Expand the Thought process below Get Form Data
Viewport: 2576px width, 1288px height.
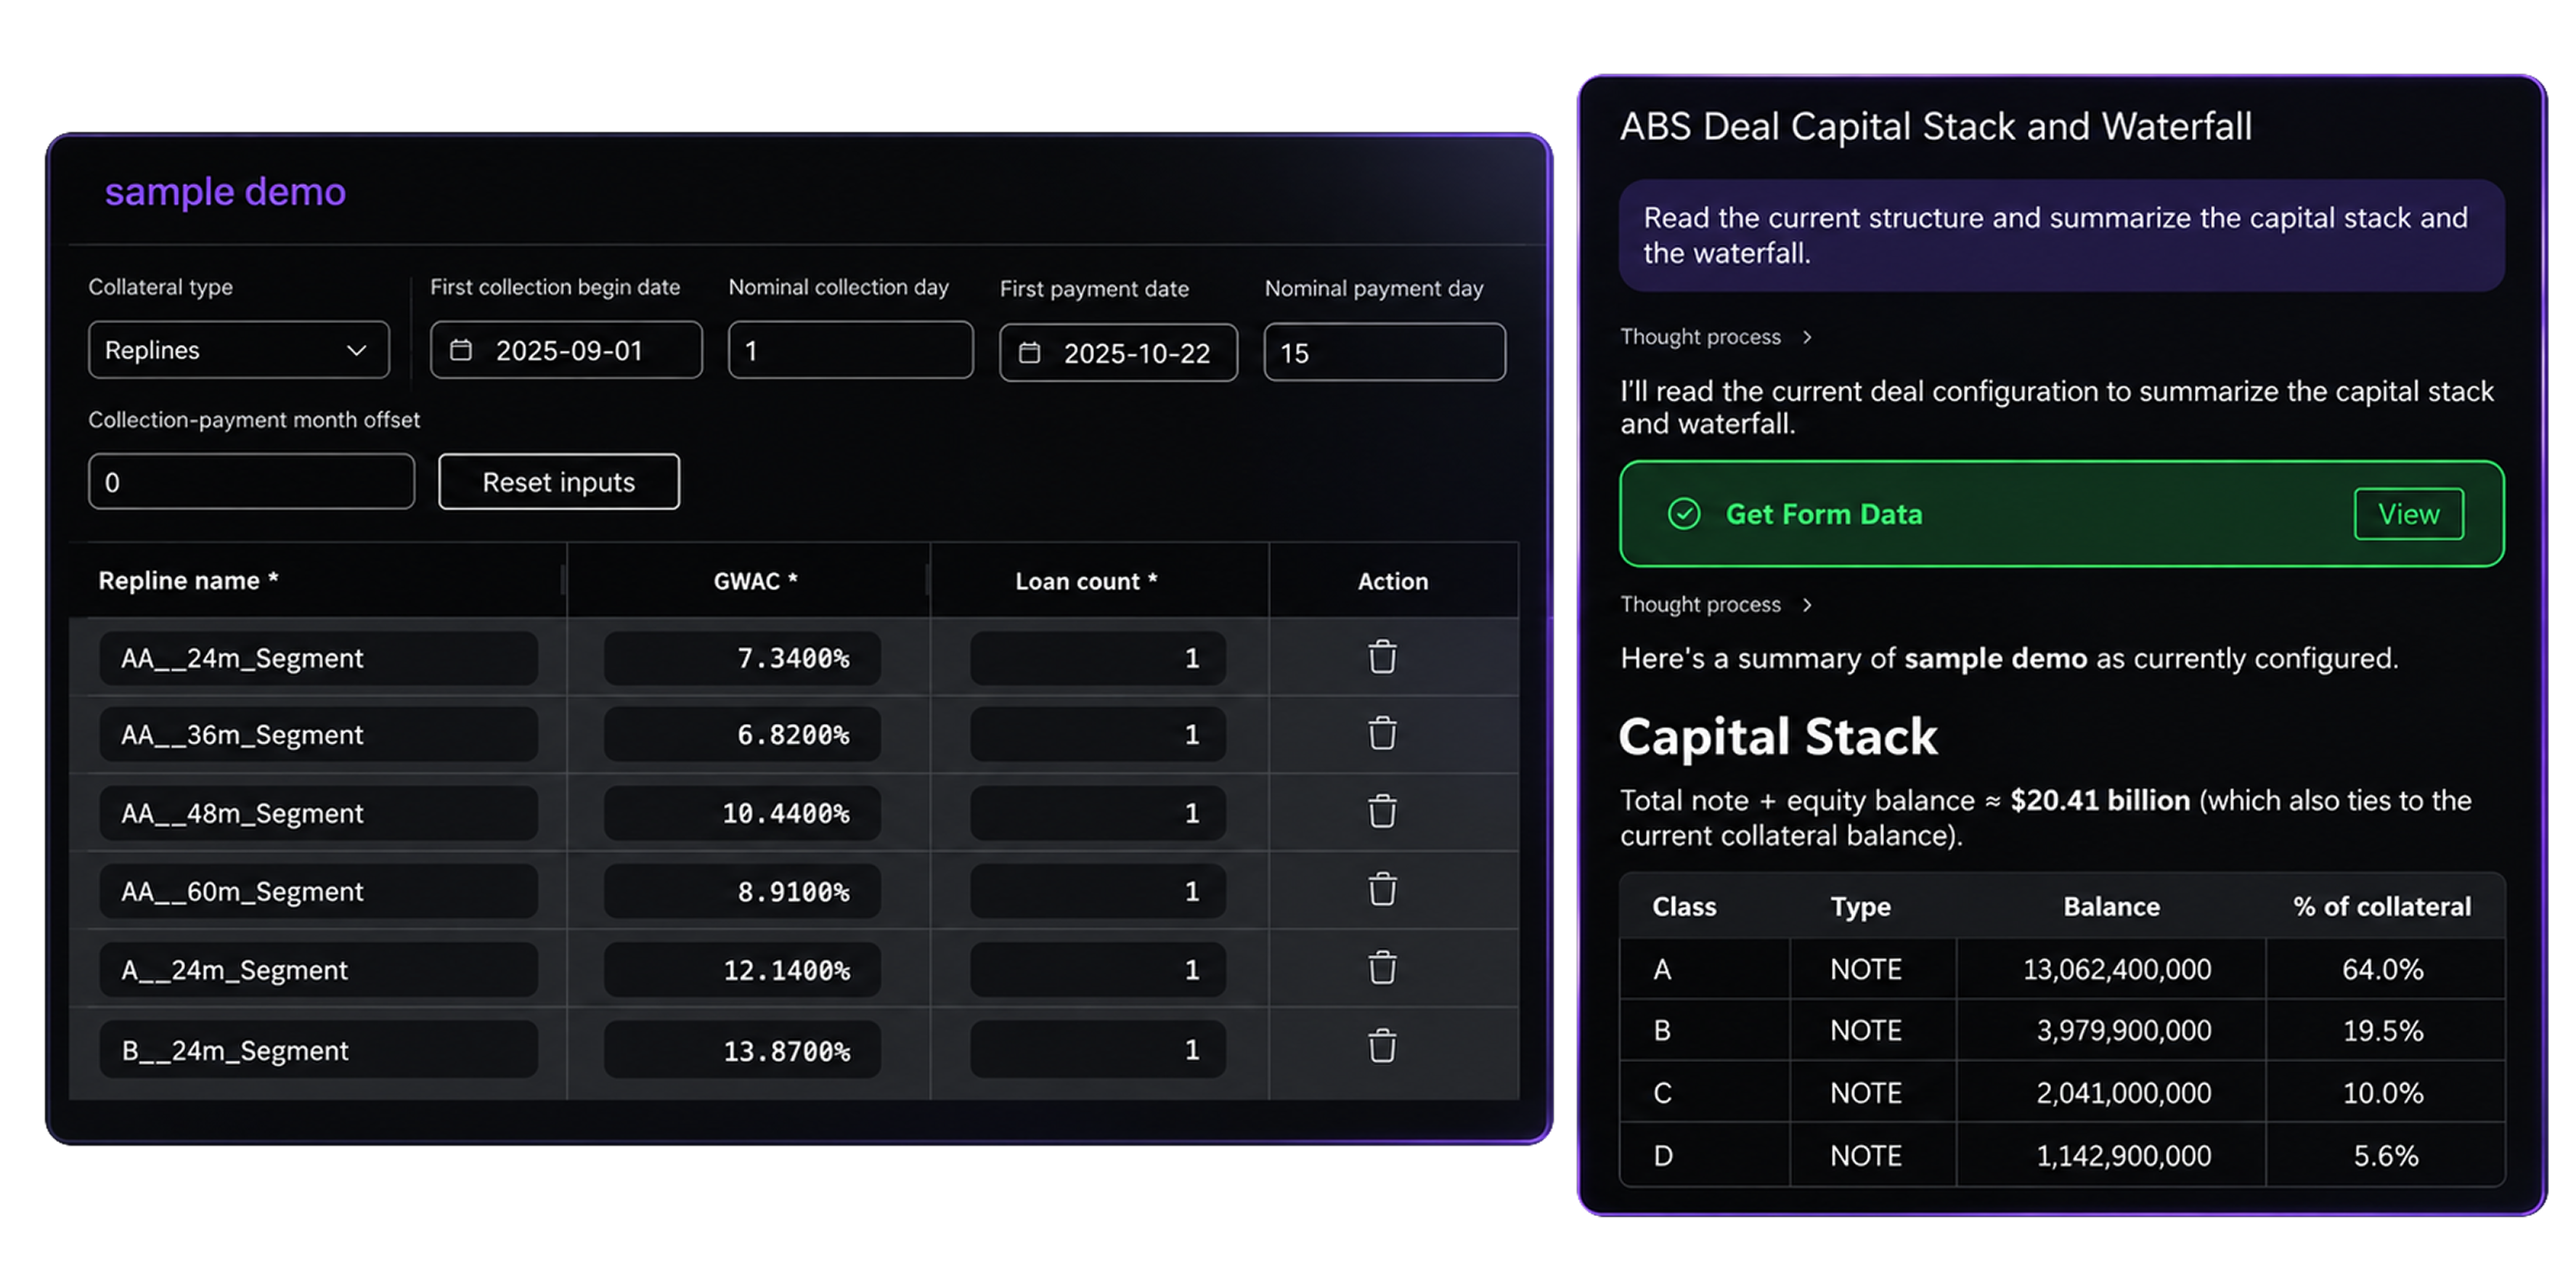[1716, 605]
